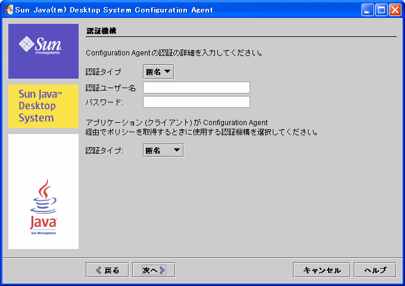Viewport: 405px width, 286px height.
Task: Open the second 認証タイプ dropdown for client applications
Action: 163,150
